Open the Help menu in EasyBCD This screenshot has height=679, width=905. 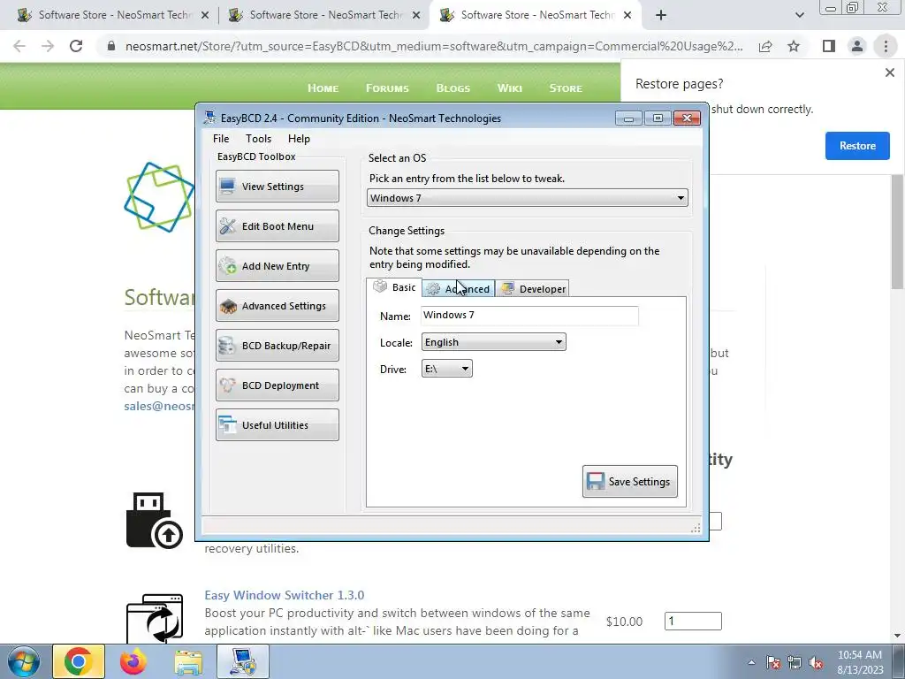click(299, 139)
